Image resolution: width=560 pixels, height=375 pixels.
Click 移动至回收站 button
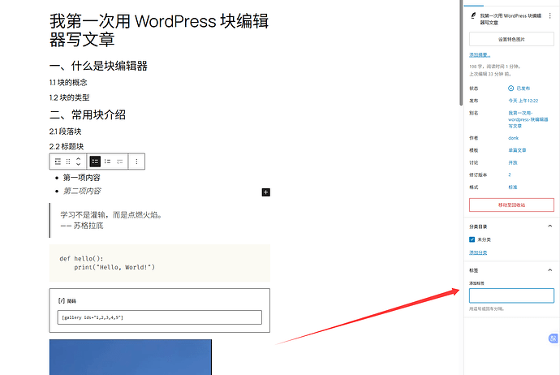511,205
